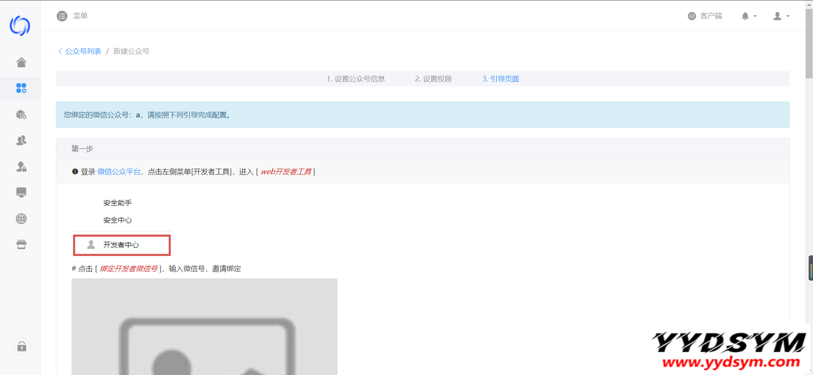813x375 pixels.
Task: Open the apps grid icon in the sidebar
Action: (21, 88)
